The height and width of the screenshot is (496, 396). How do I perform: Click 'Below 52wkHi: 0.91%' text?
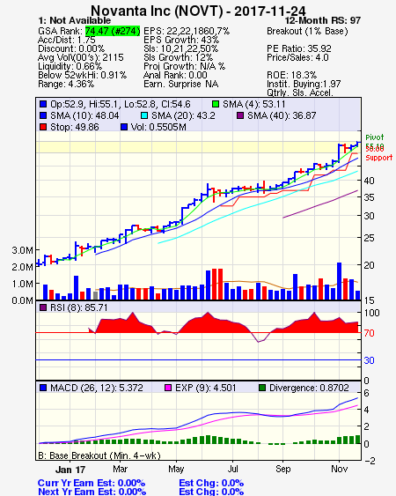(x=82, y=75)
